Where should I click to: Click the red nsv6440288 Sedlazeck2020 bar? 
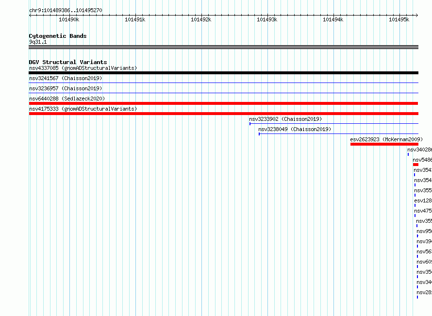(223, 103)
